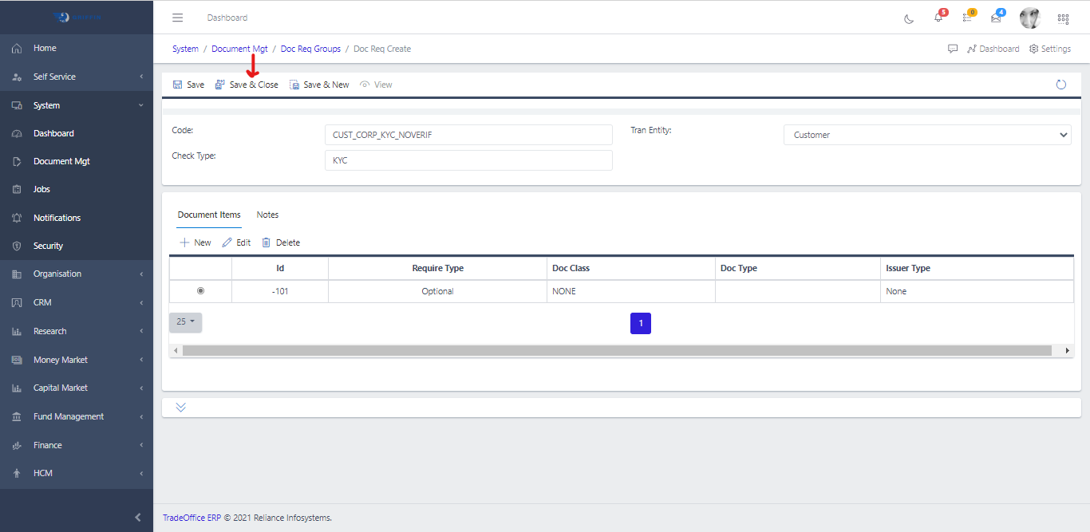Delete the selected document item
Screen dimensions: 1090x532
click(281, 242)
